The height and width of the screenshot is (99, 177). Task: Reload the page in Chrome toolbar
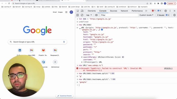(x=9, y=4)
